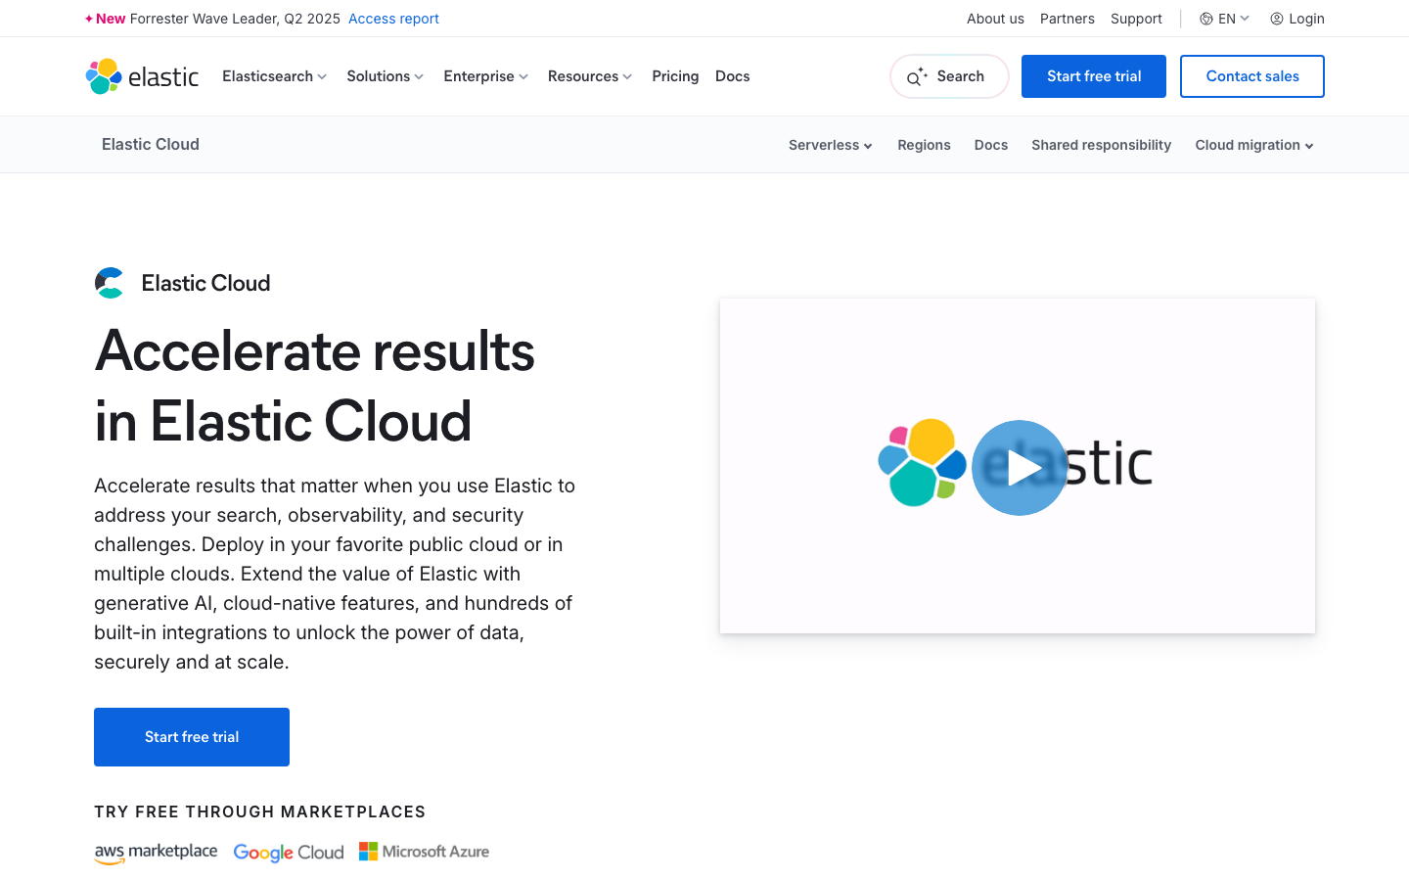Click header Start free trial button
1409x881 pixels.
click(1094, 76)
